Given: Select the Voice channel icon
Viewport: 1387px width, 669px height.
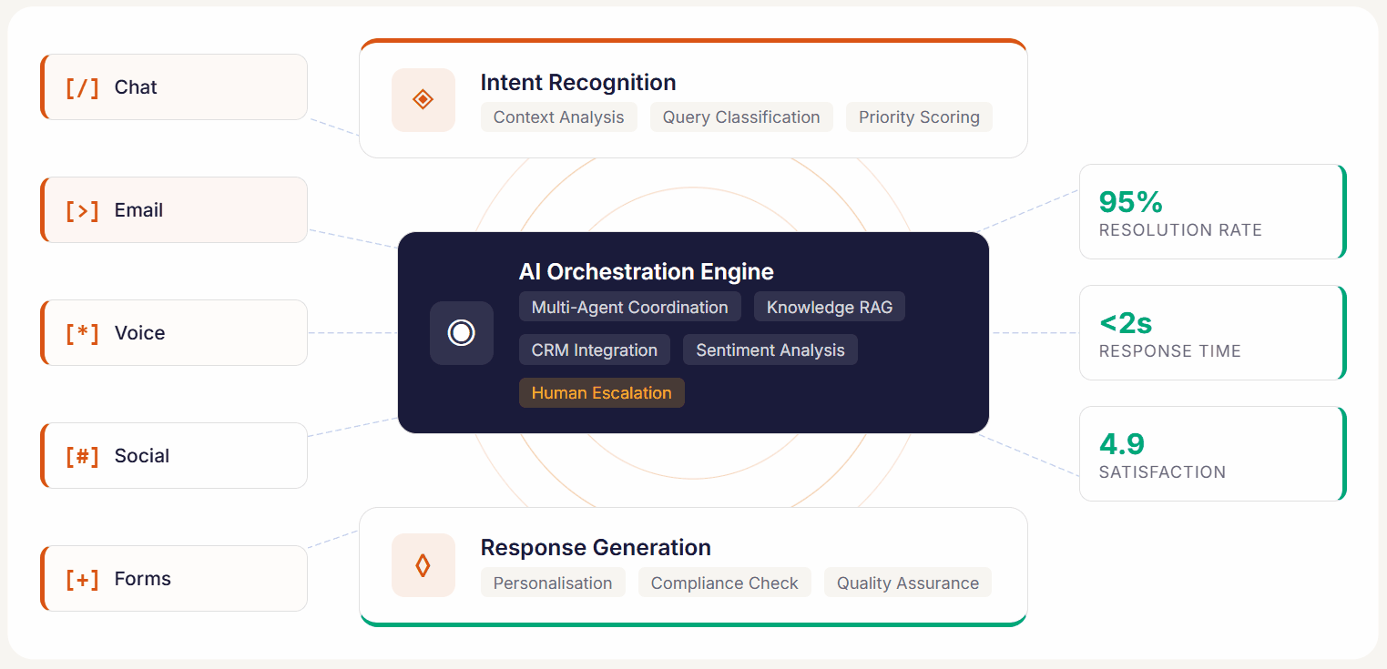Looking at the screenshot, I should pos(81,332).
